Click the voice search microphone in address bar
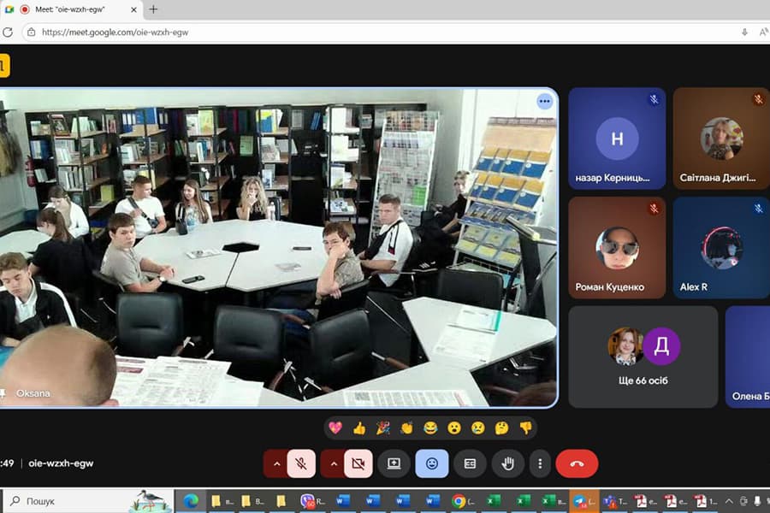This screenshot has width=770, height=513. (x=744, y=32)
